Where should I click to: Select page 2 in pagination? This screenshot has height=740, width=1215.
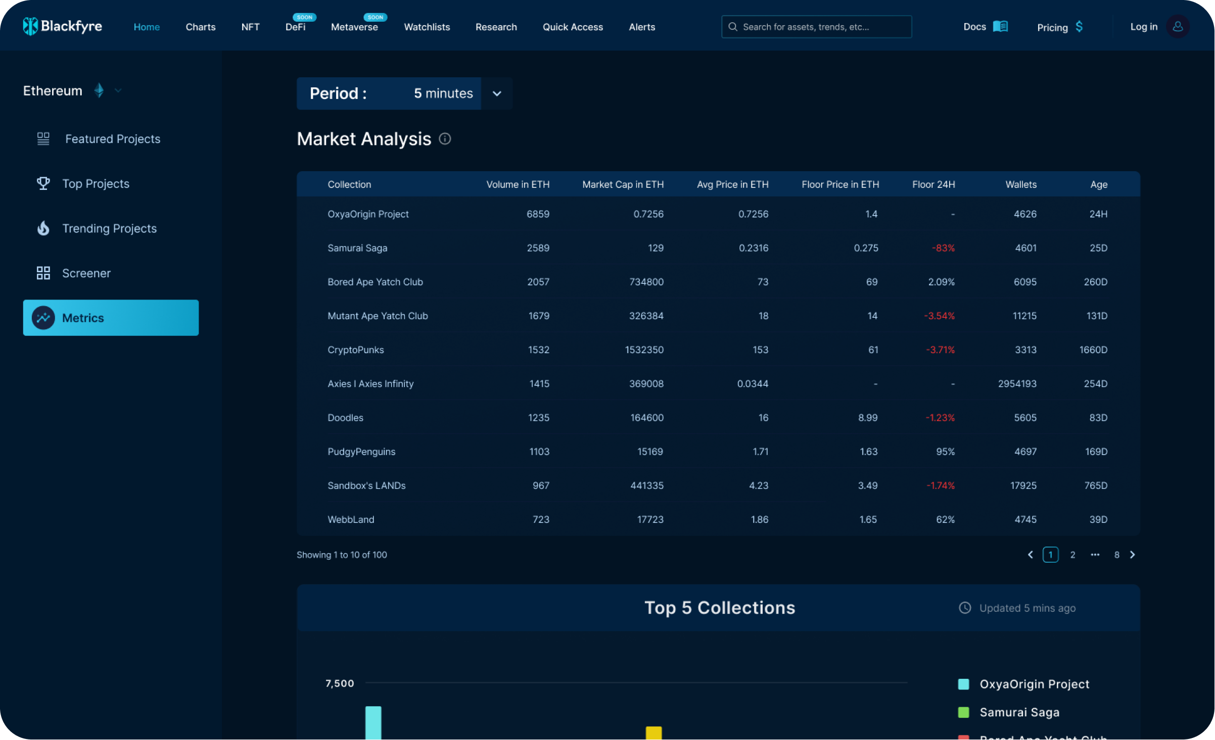pos(1072,555)
